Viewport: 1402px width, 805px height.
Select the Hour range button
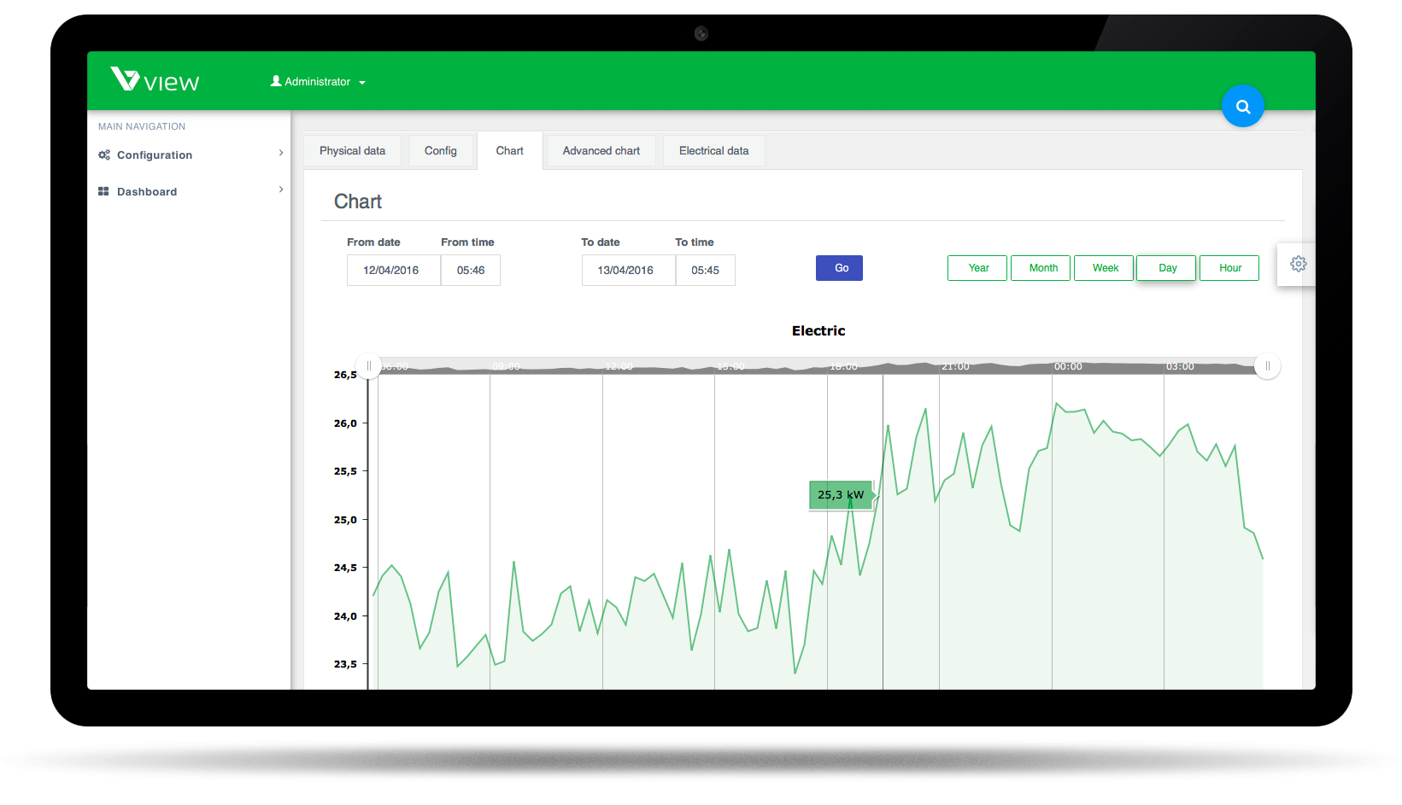coord(1229,268)
